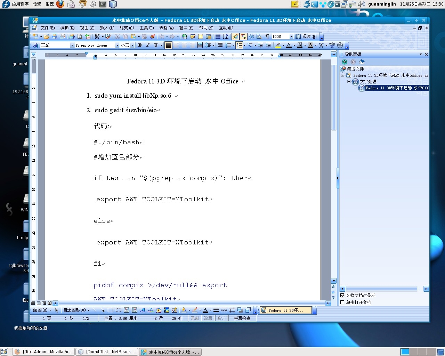Screen dimensions: 445x356
Task: Click the Print icon in toolbar
Action: point(72,37)
